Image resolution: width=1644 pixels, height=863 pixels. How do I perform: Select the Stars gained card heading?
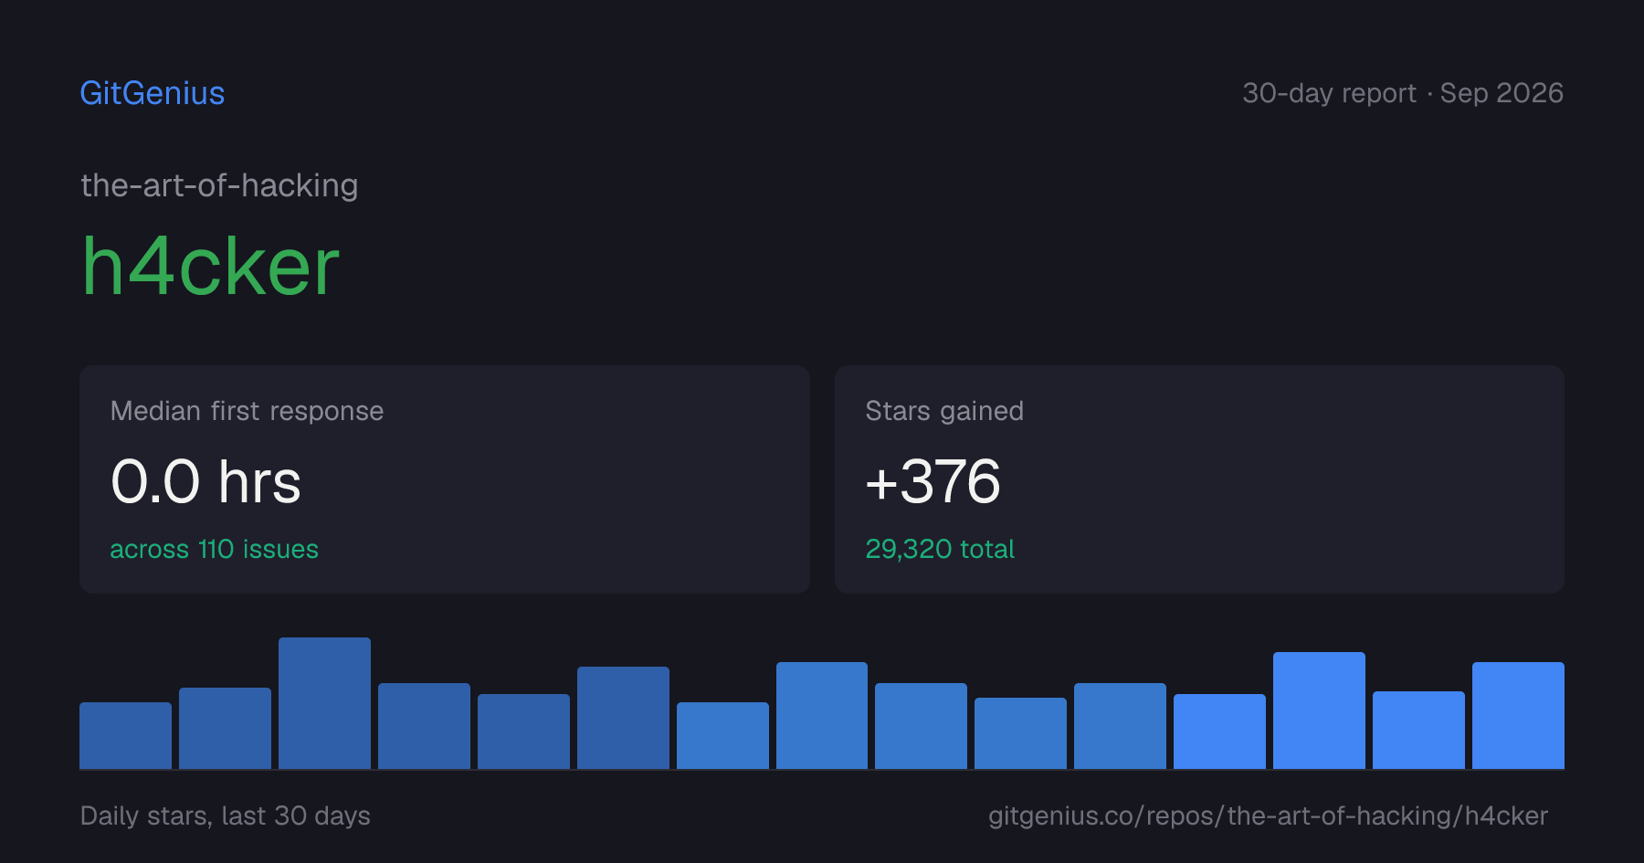(x=944, y=411)
